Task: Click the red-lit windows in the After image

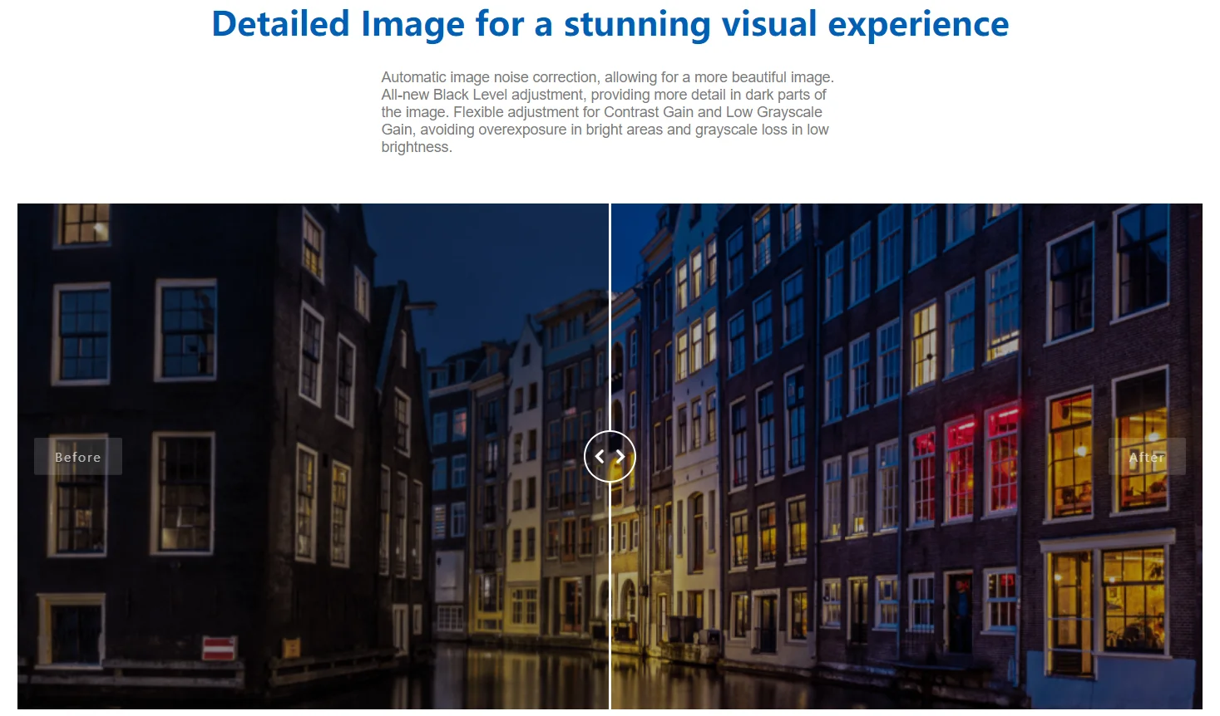Action: tap(959, 465)
